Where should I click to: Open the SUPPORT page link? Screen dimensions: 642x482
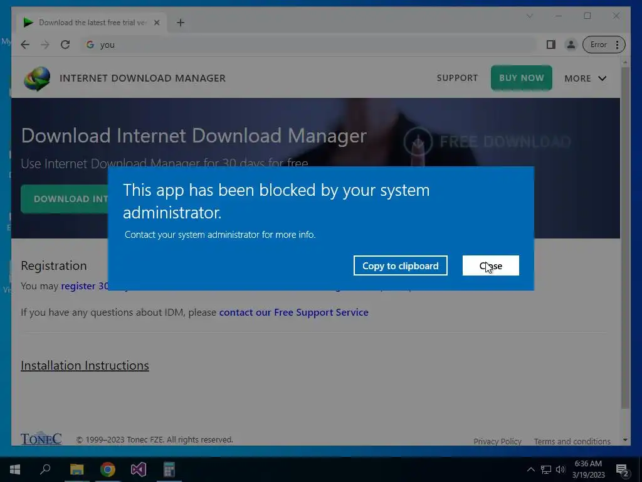[457, 78]
